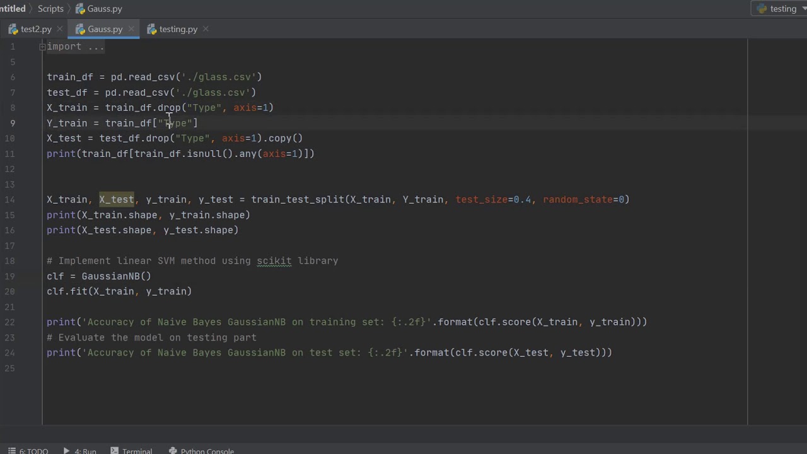Close the test2.py tab

(60, 29)
